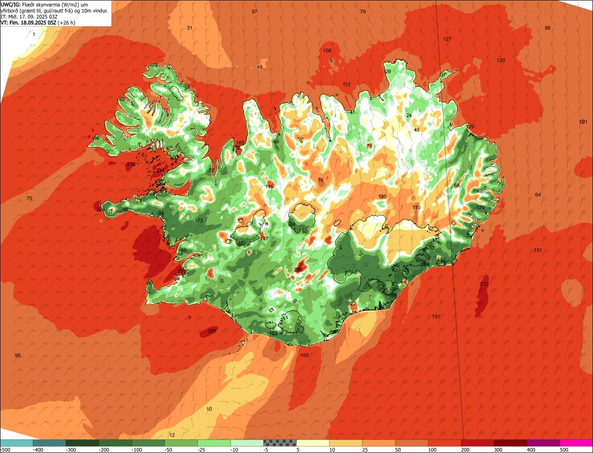Image resolution: width=593 pixels, height=453 pixels.
Task: Click the '-25' legend label
Action: coord(202,450)
